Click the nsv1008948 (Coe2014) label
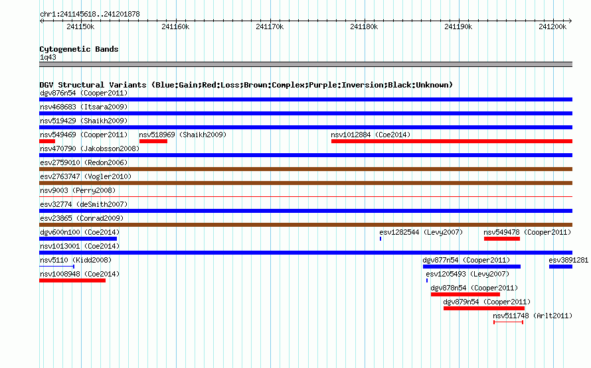This screenshot has height=368, width=591. coord(80,274)
